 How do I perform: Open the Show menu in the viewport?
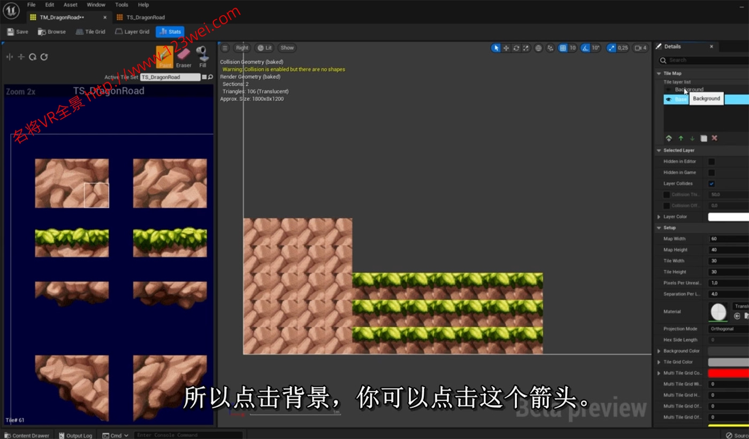coord(287,48)
